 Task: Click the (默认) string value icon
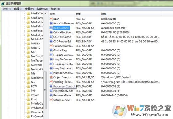[x=51, y=19]
